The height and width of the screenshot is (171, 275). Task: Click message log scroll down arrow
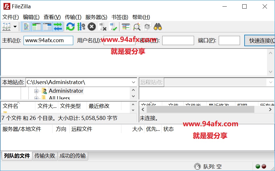[270, 72]
